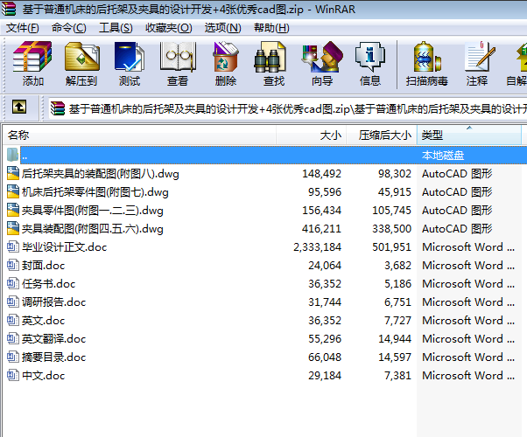Click Word icon of 英文.doc
This screenshot has width=527, height=437.
(13, 320)
